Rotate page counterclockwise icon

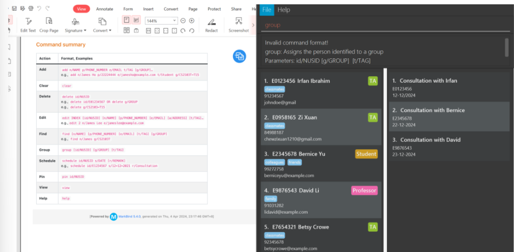[x=192, y=30]
